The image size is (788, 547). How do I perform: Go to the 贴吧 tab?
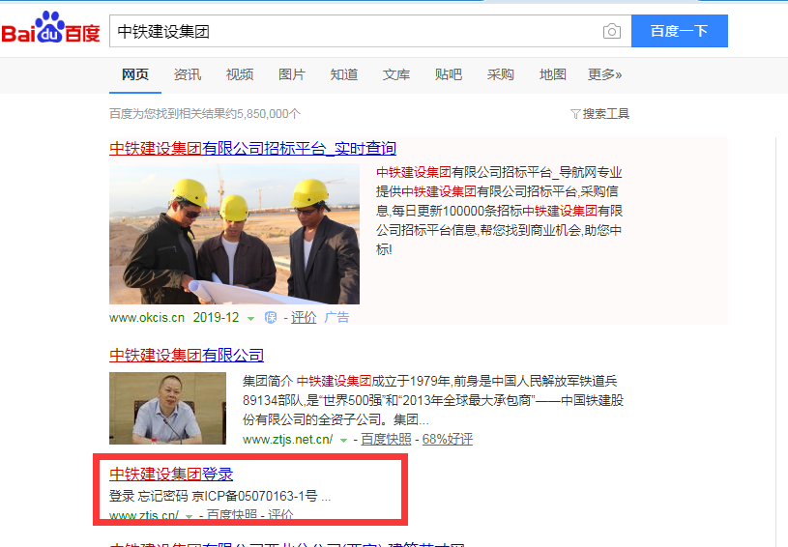point(449,74)
